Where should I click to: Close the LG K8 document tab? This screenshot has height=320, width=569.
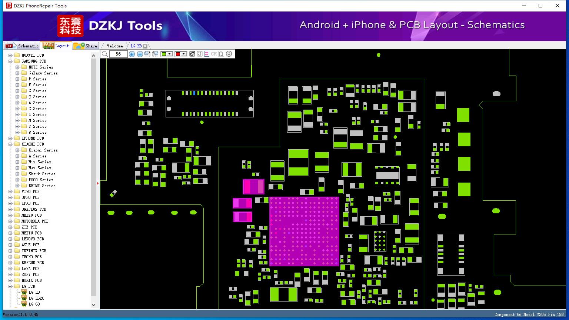coord(145,46)
